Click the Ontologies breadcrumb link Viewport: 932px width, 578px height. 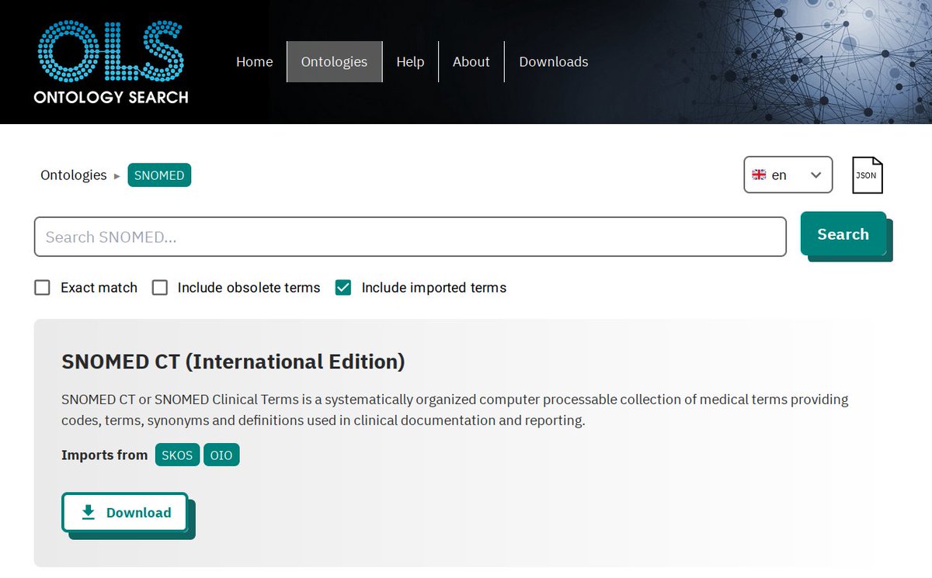click(74, 175)
